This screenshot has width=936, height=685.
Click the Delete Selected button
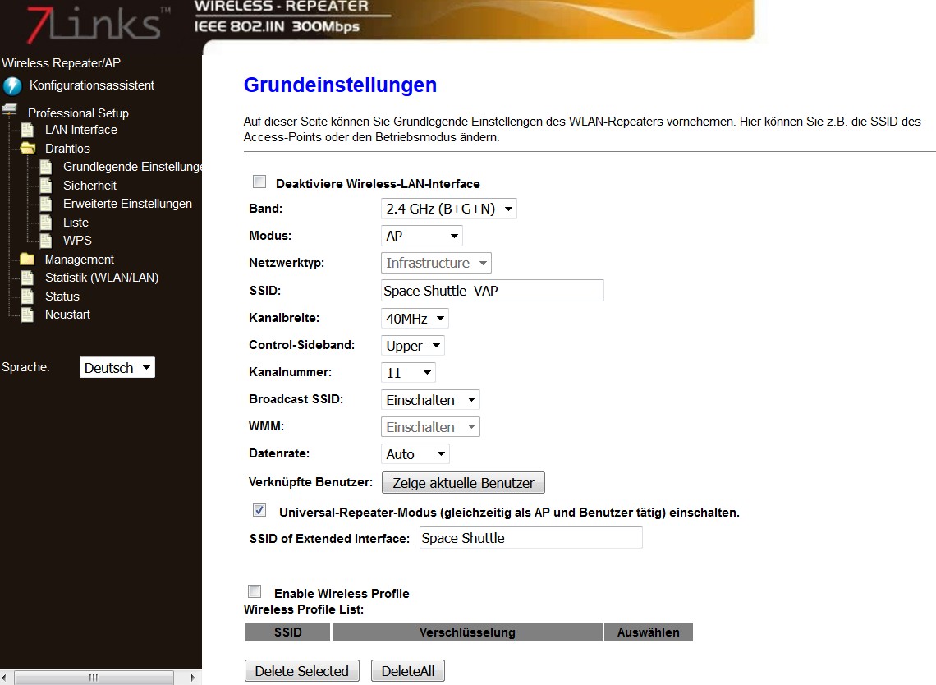pos(301,671)
